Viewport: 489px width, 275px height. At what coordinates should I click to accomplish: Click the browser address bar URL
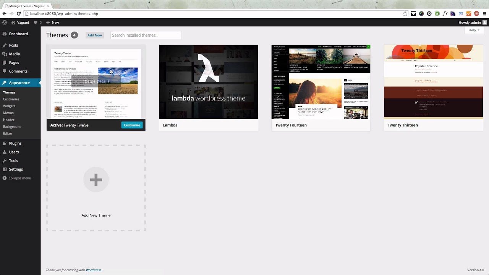click(64, 14)
